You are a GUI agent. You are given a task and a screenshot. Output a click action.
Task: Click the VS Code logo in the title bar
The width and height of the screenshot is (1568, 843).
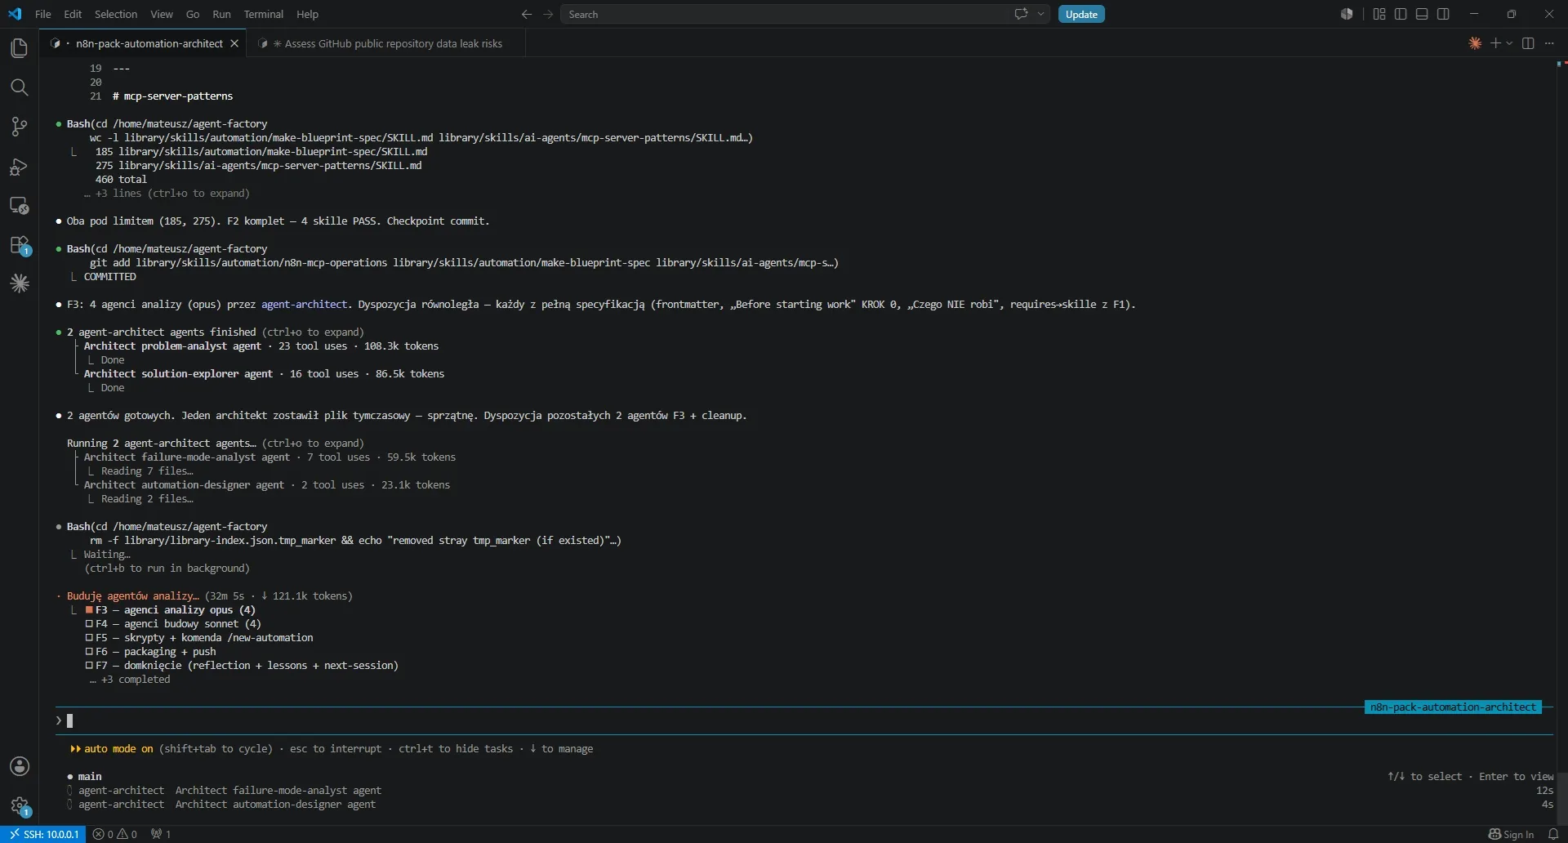(15, 14)
